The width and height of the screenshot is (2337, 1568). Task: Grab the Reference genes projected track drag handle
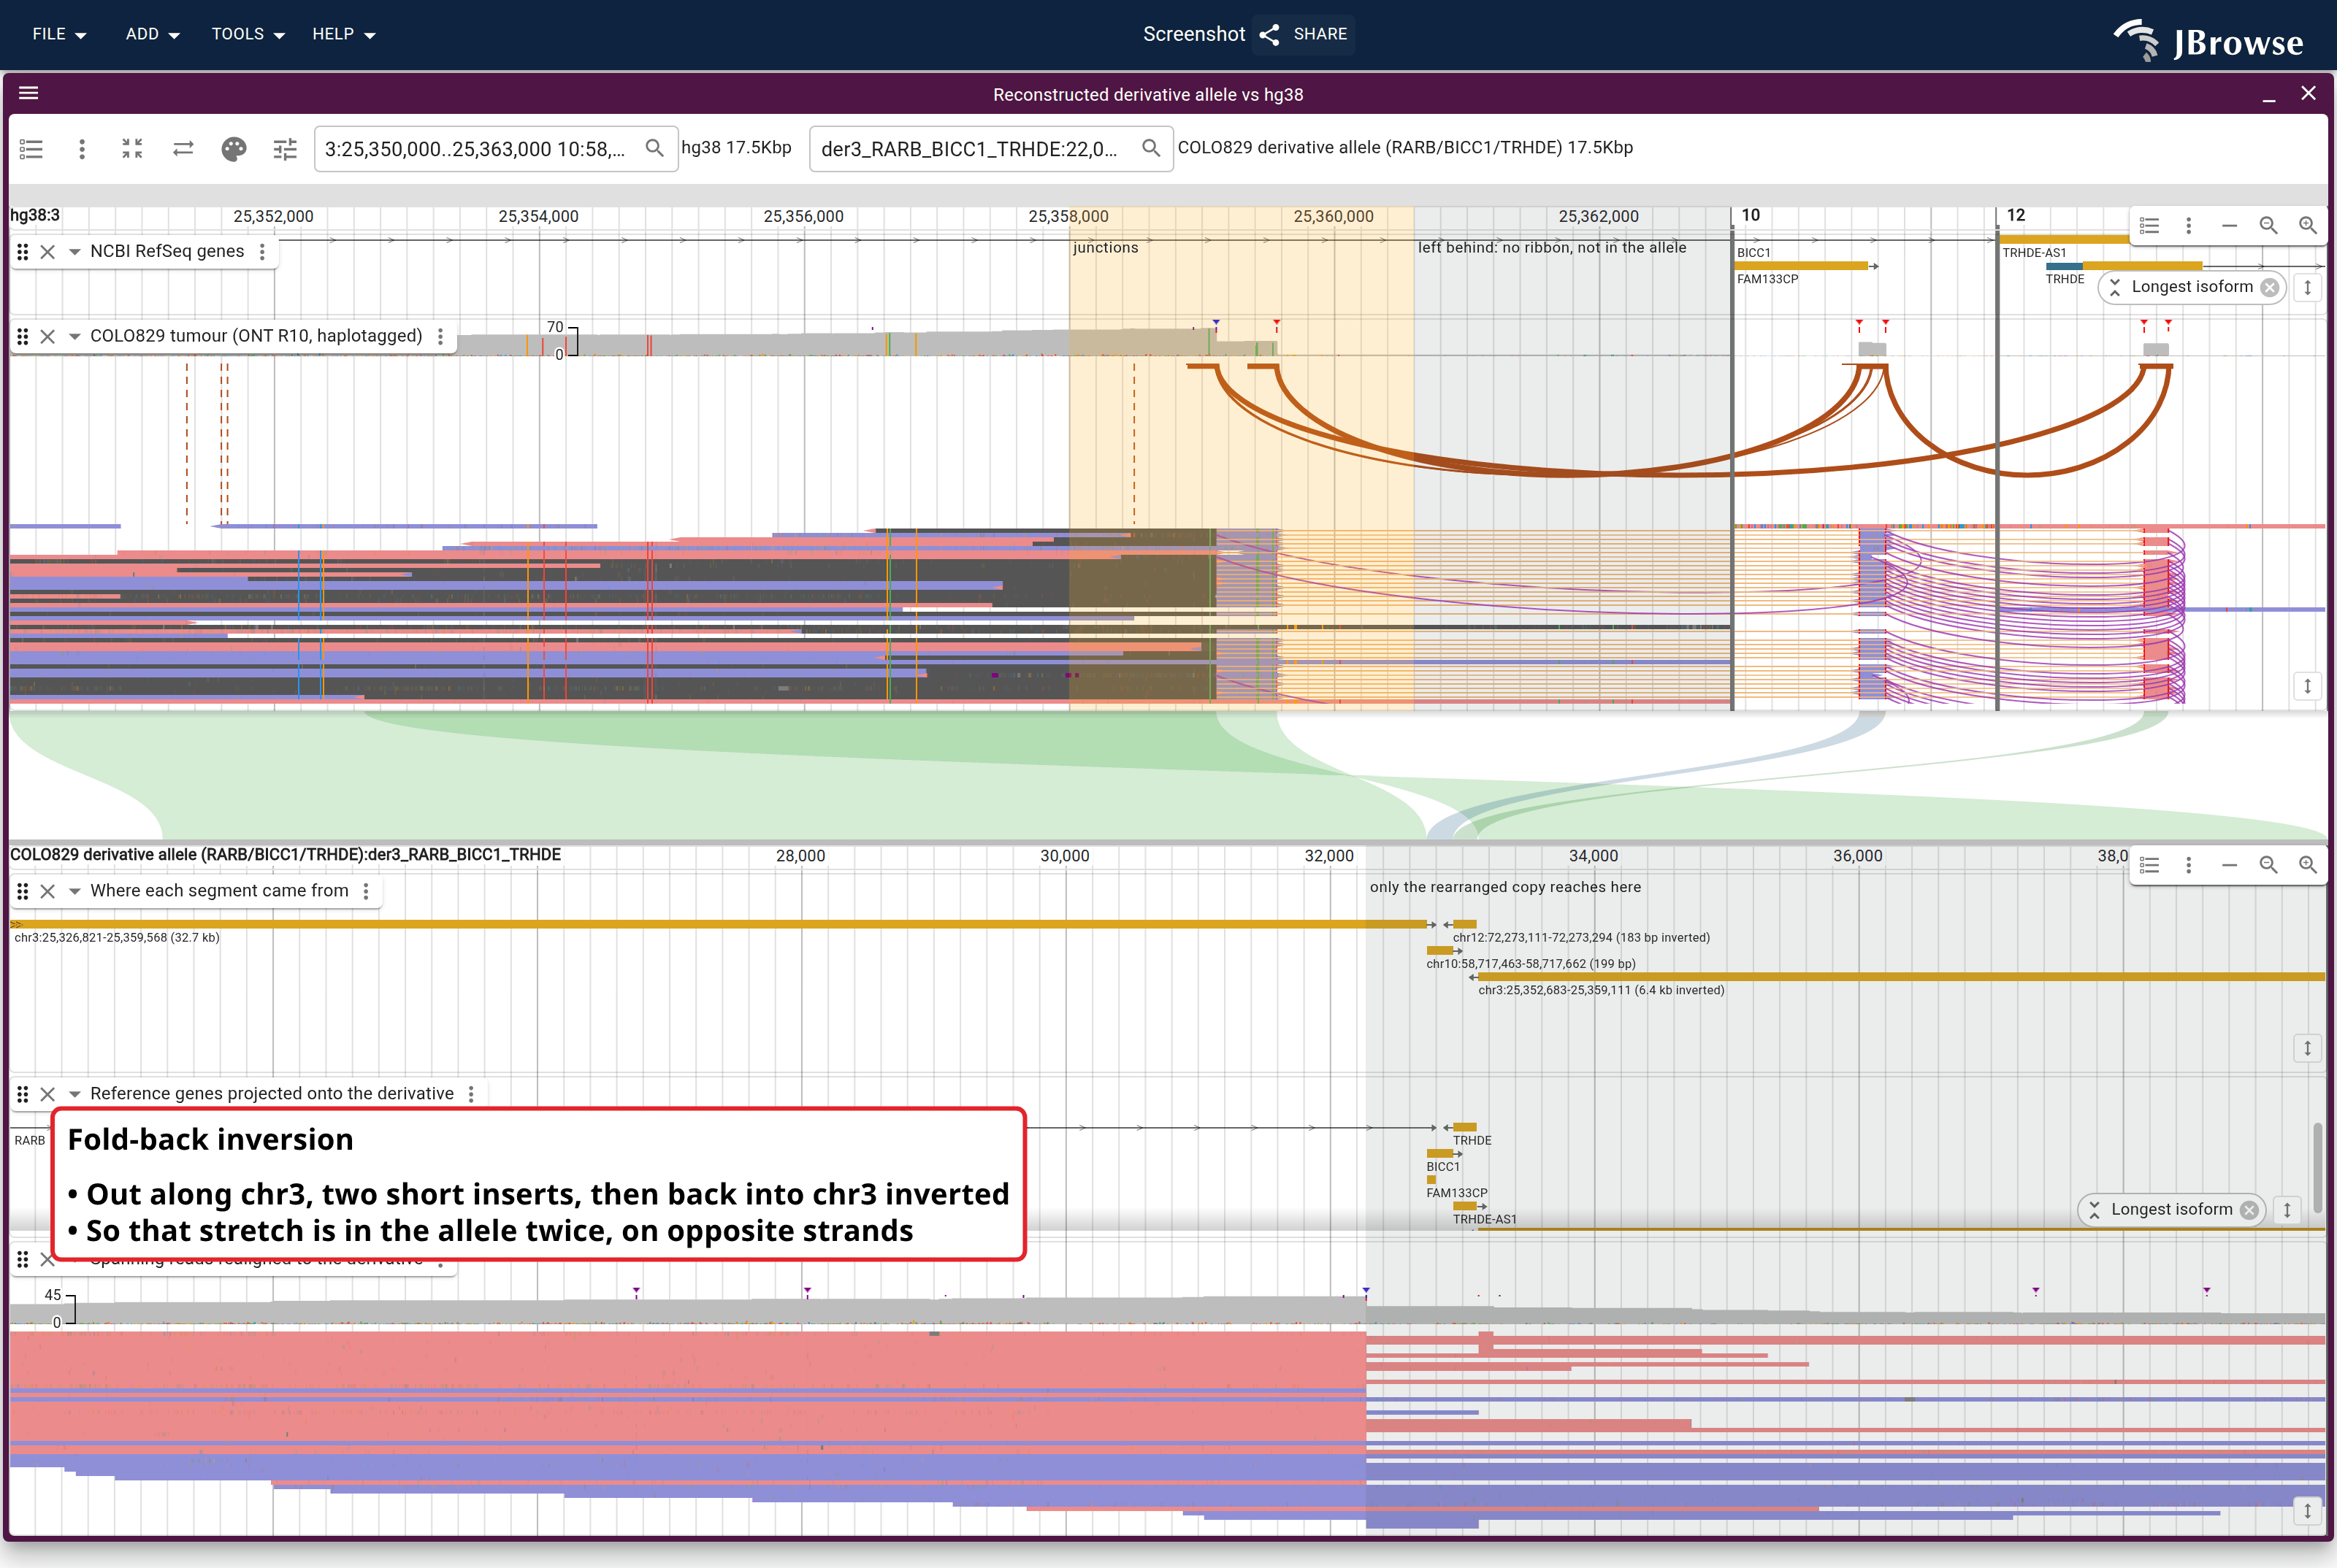(23, 1094)
